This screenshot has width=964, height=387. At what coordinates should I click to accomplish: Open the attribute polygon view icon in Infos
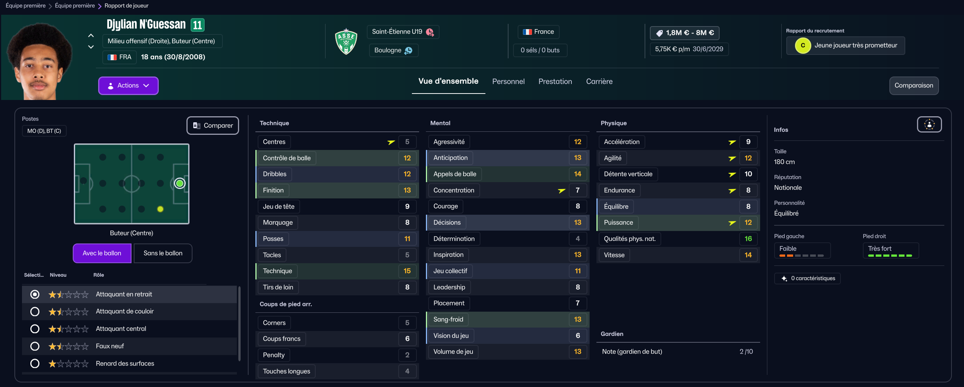click(929, 125)
